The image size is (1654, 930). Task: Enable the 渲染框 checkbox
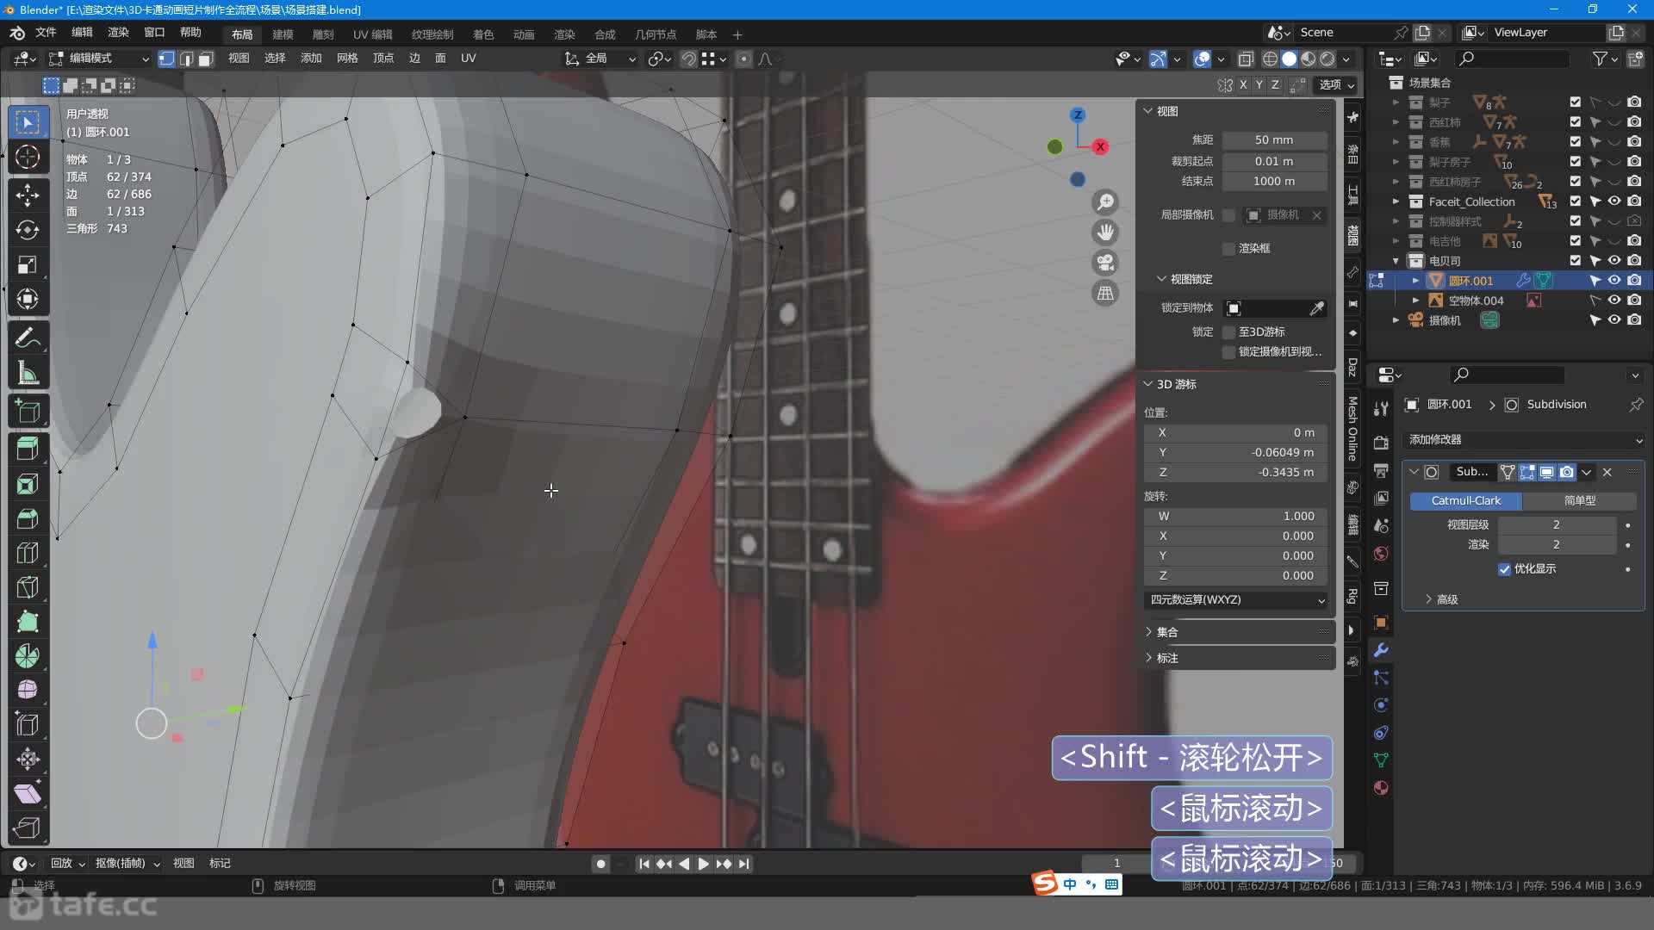tap(1229, 249)
